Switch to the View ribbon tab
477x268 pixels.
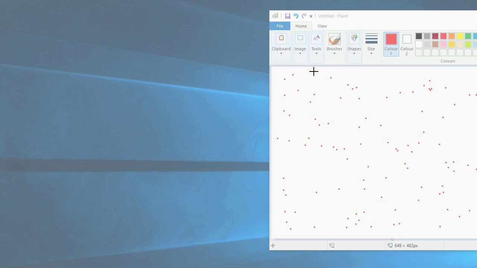(x=322, y=26)
